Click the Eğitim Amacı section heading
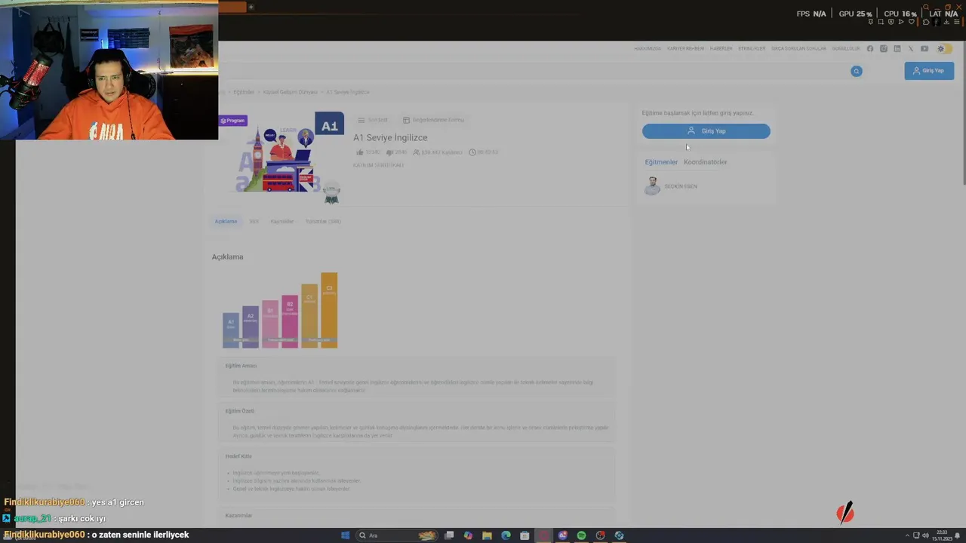Screen dimensions: 966x543 point(241,366)
